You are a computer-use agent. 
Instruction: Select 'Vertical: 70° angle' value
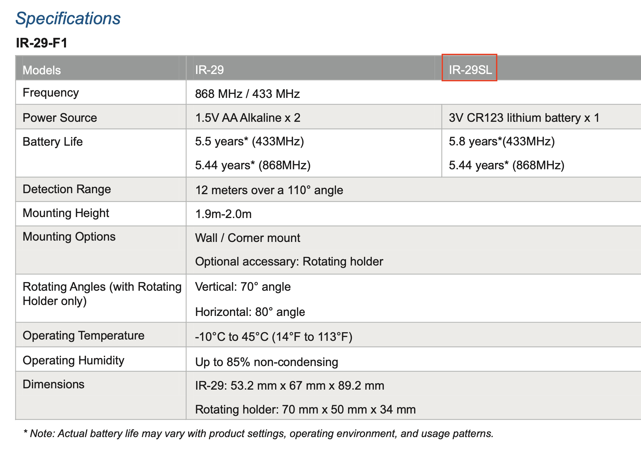pos(243,287)
